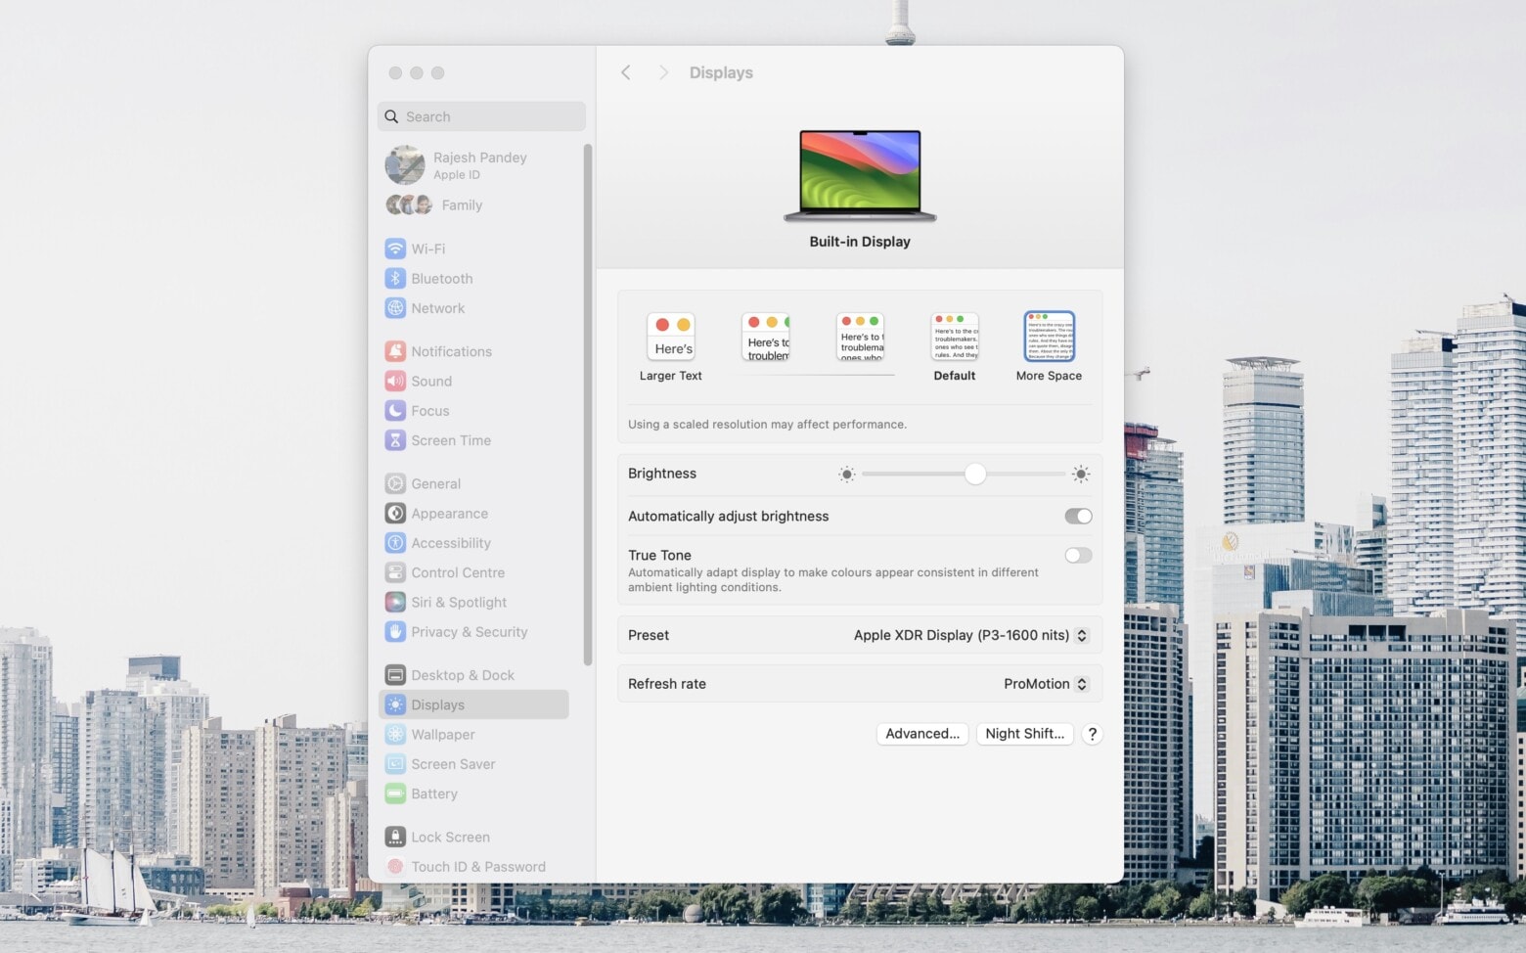
Task: Click the Screen Time hourglass icon
Action: pyautogui.click(x=395, y=440)
